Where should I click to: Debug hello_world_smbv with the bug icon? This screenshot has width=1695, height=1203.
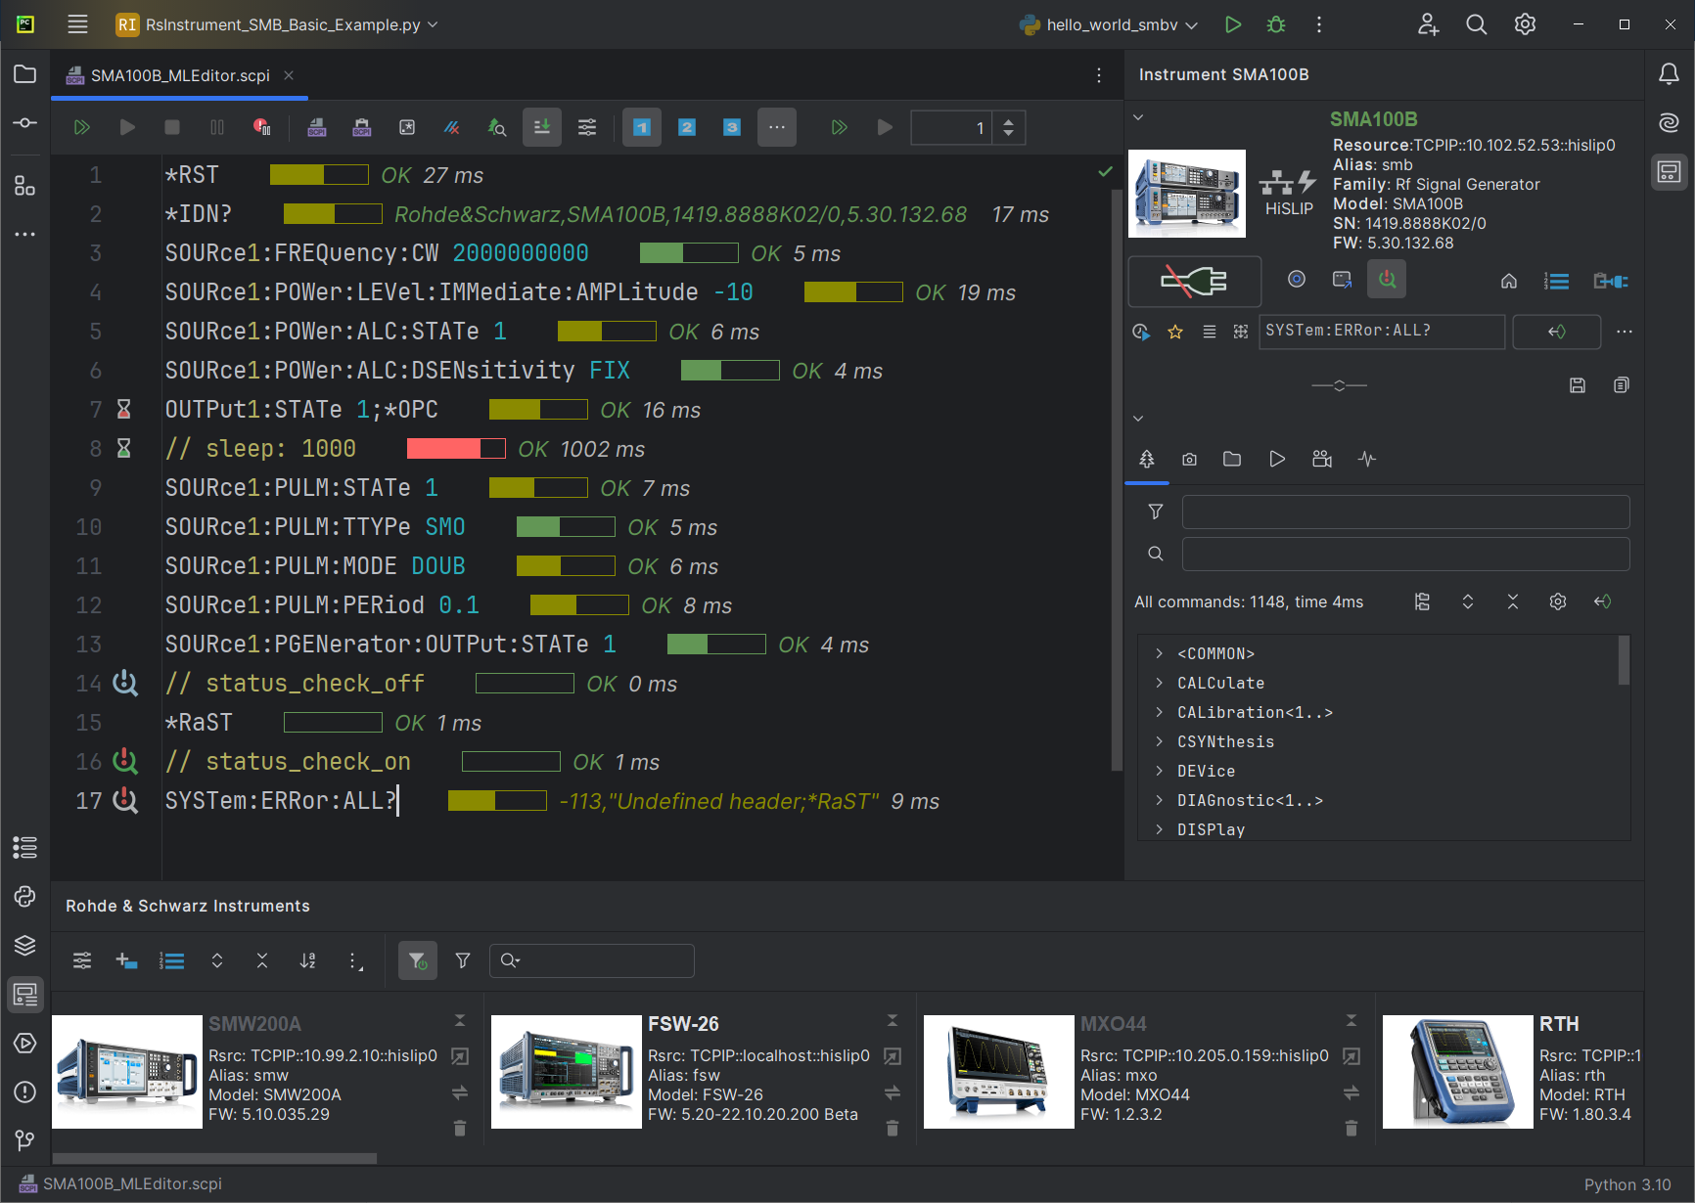[x=1276, y=24]
